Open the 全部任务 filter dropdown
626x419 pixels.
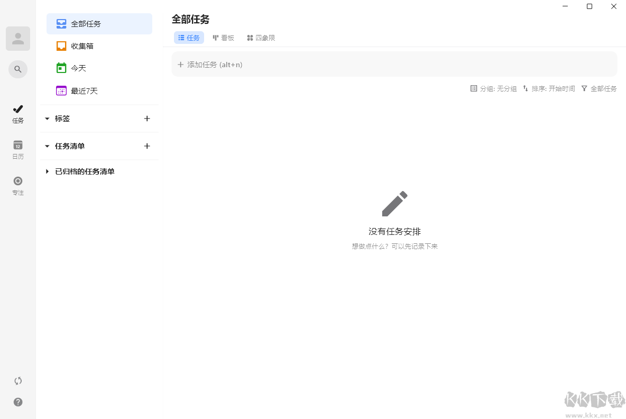pyautogui.click(x=599, y=88)
